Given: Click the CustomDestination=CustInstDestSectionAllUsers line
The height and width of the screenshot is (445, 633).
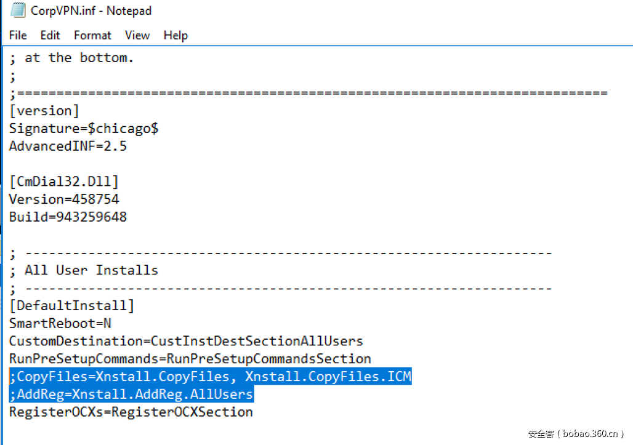Looking at the screenshot, I should (x=186, y=341).
